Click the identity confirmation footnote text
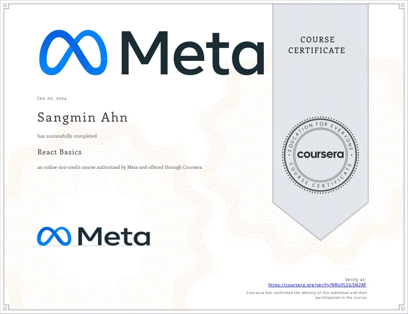Image resolution: width=408 pixels, height=314 pixels. tap(307, 295)
